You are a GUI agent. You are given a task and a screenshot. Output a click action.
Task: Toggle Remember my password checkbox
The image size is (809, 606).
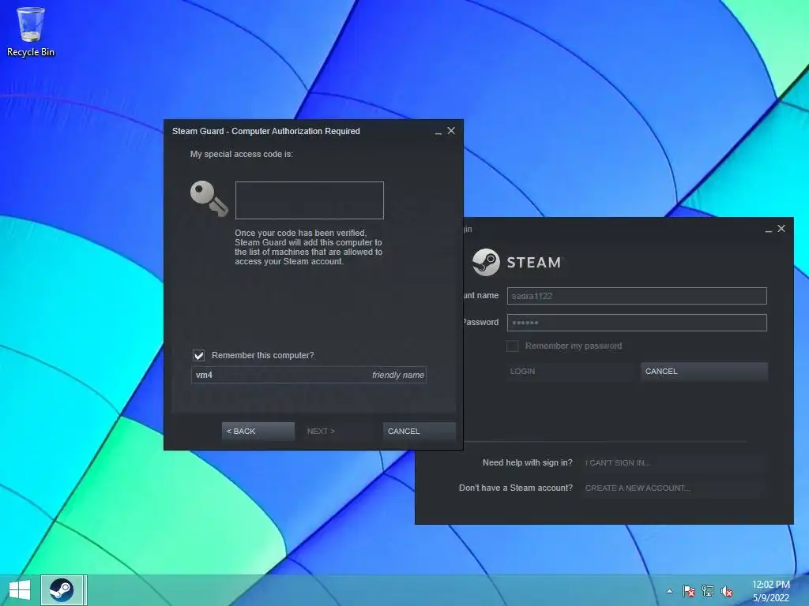click(x=512, y=346)
